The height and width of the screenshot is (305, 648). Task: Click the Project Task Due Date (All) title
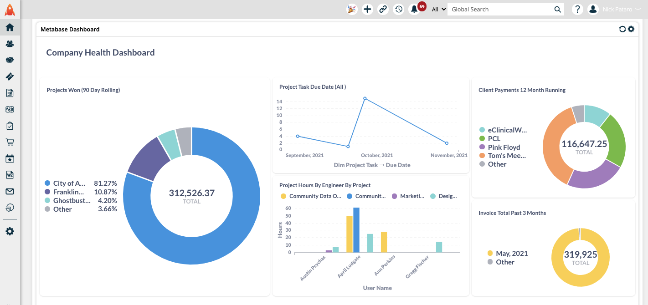[313, 87]
